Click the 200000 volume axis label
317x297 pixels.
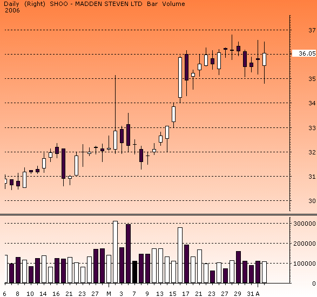coord(305,244)
